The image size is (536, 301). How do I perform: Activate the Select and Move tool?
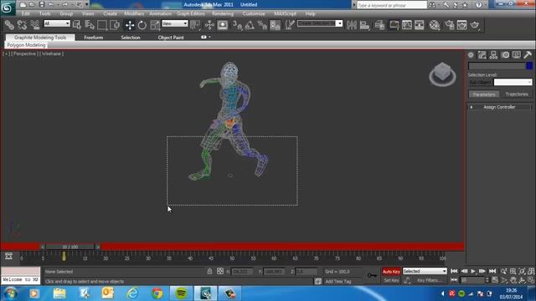(130, 25)
